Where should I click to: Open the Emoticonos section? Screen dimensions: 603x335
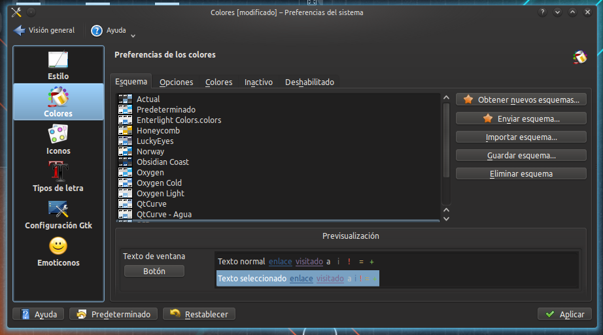[x=58, y=251]
